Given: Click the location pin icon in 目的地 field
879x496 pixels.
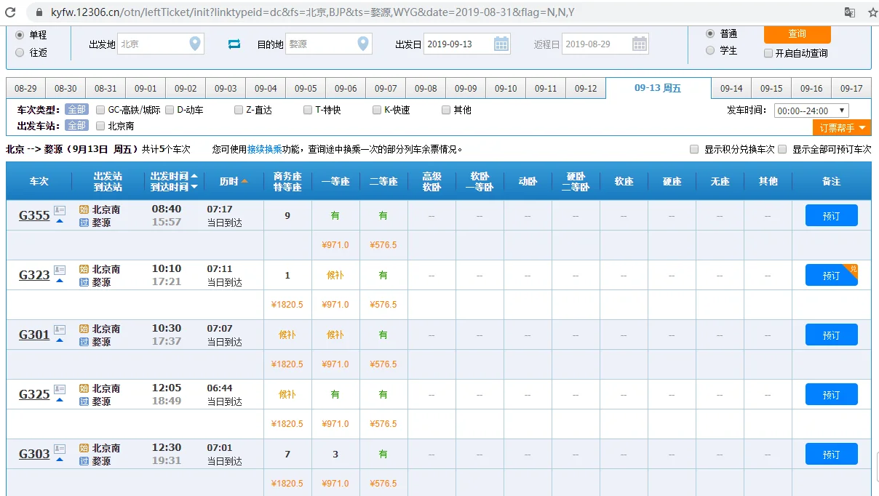Looking at the screenshot, I should (363, 44).
